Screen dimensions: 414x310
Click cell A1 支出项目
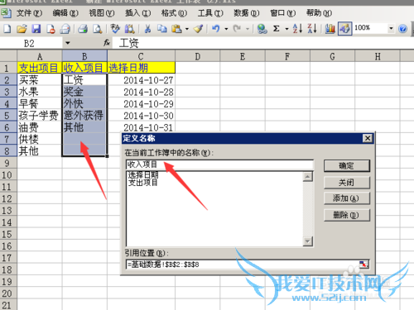tap(40, 68)
